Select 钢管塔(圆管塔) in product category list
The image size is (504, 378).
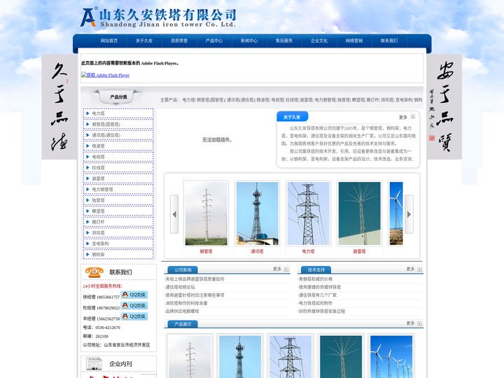pos(106,125)
